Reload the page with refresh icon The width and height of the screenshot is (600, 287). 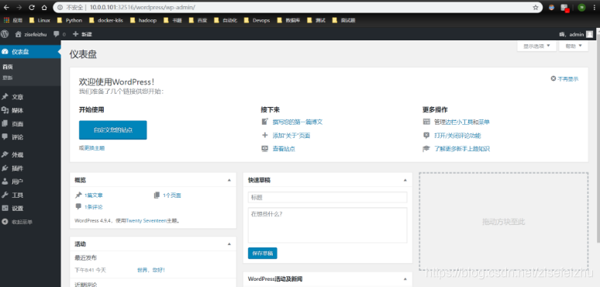click(x=32, y=7)
